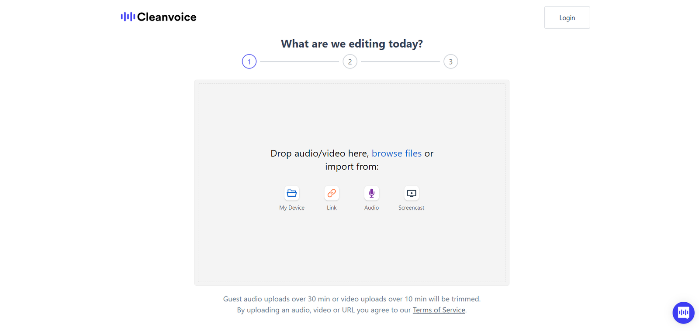Select step 1 circle in stepper
This screenshot has width=699, height=331.
point(249,61)
